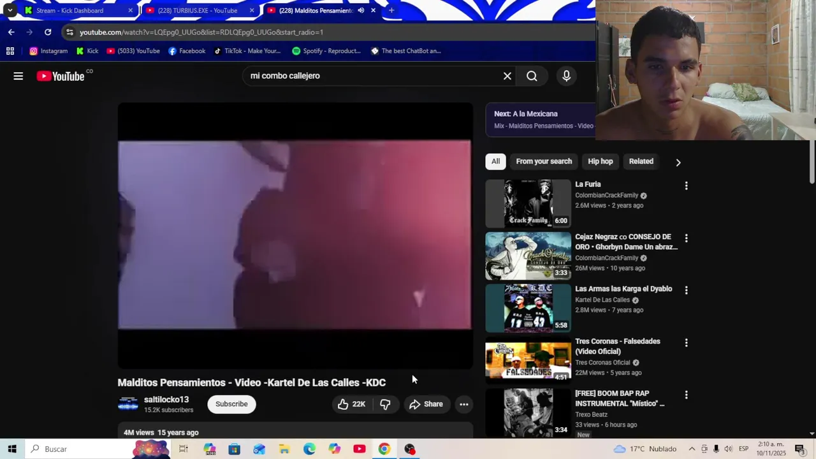Close the Malditos Pensamientos tab
This screenshot has height=459, width=816.
(373, 10)
